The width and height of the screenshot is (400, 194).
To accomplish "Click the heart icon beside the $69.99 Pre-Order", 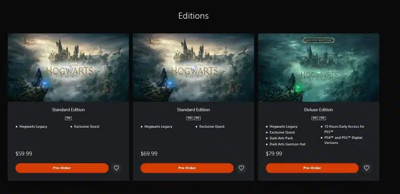I will 241,168.
